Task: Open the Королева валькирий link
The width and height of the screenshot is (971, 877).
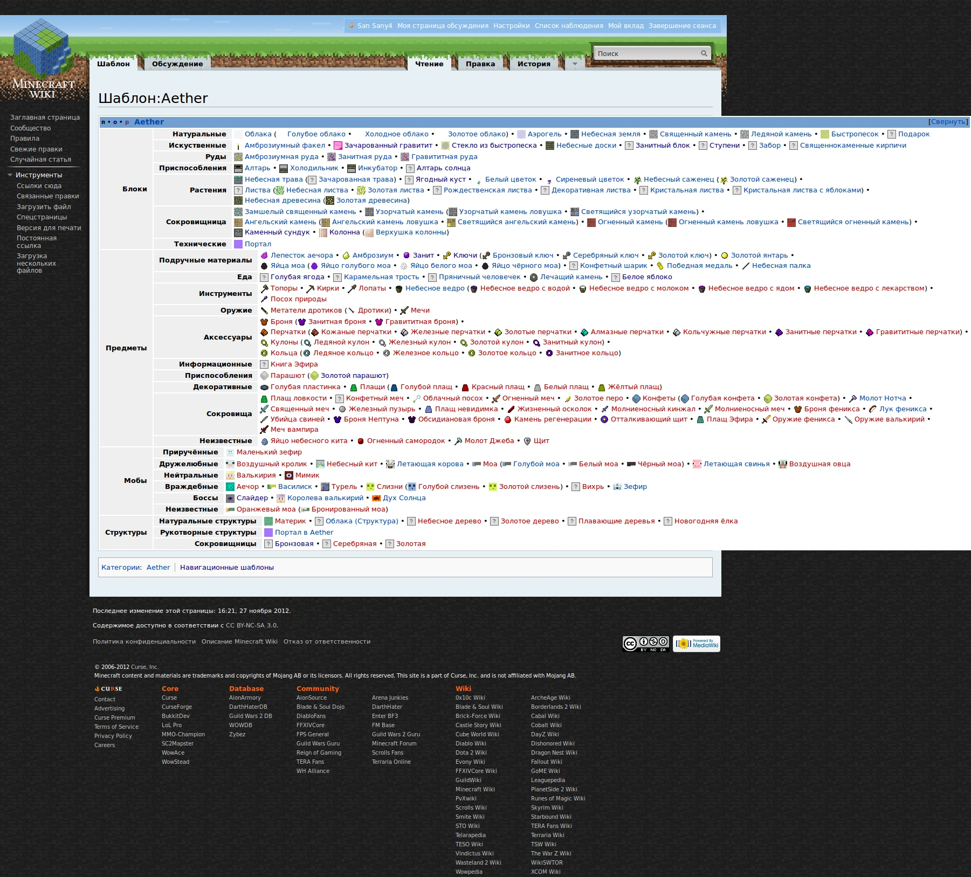Action: pyautogui.click(x=325, y=498)
